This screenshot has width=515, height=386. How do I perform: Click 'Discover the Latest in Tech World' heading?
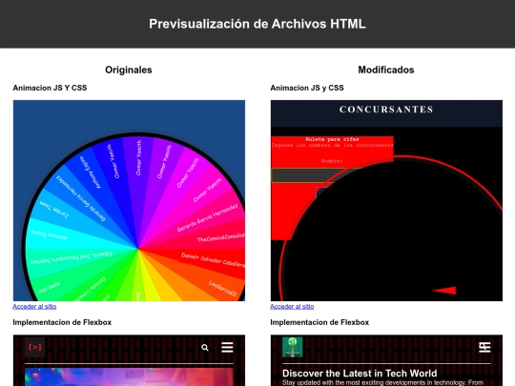(360, 374)
